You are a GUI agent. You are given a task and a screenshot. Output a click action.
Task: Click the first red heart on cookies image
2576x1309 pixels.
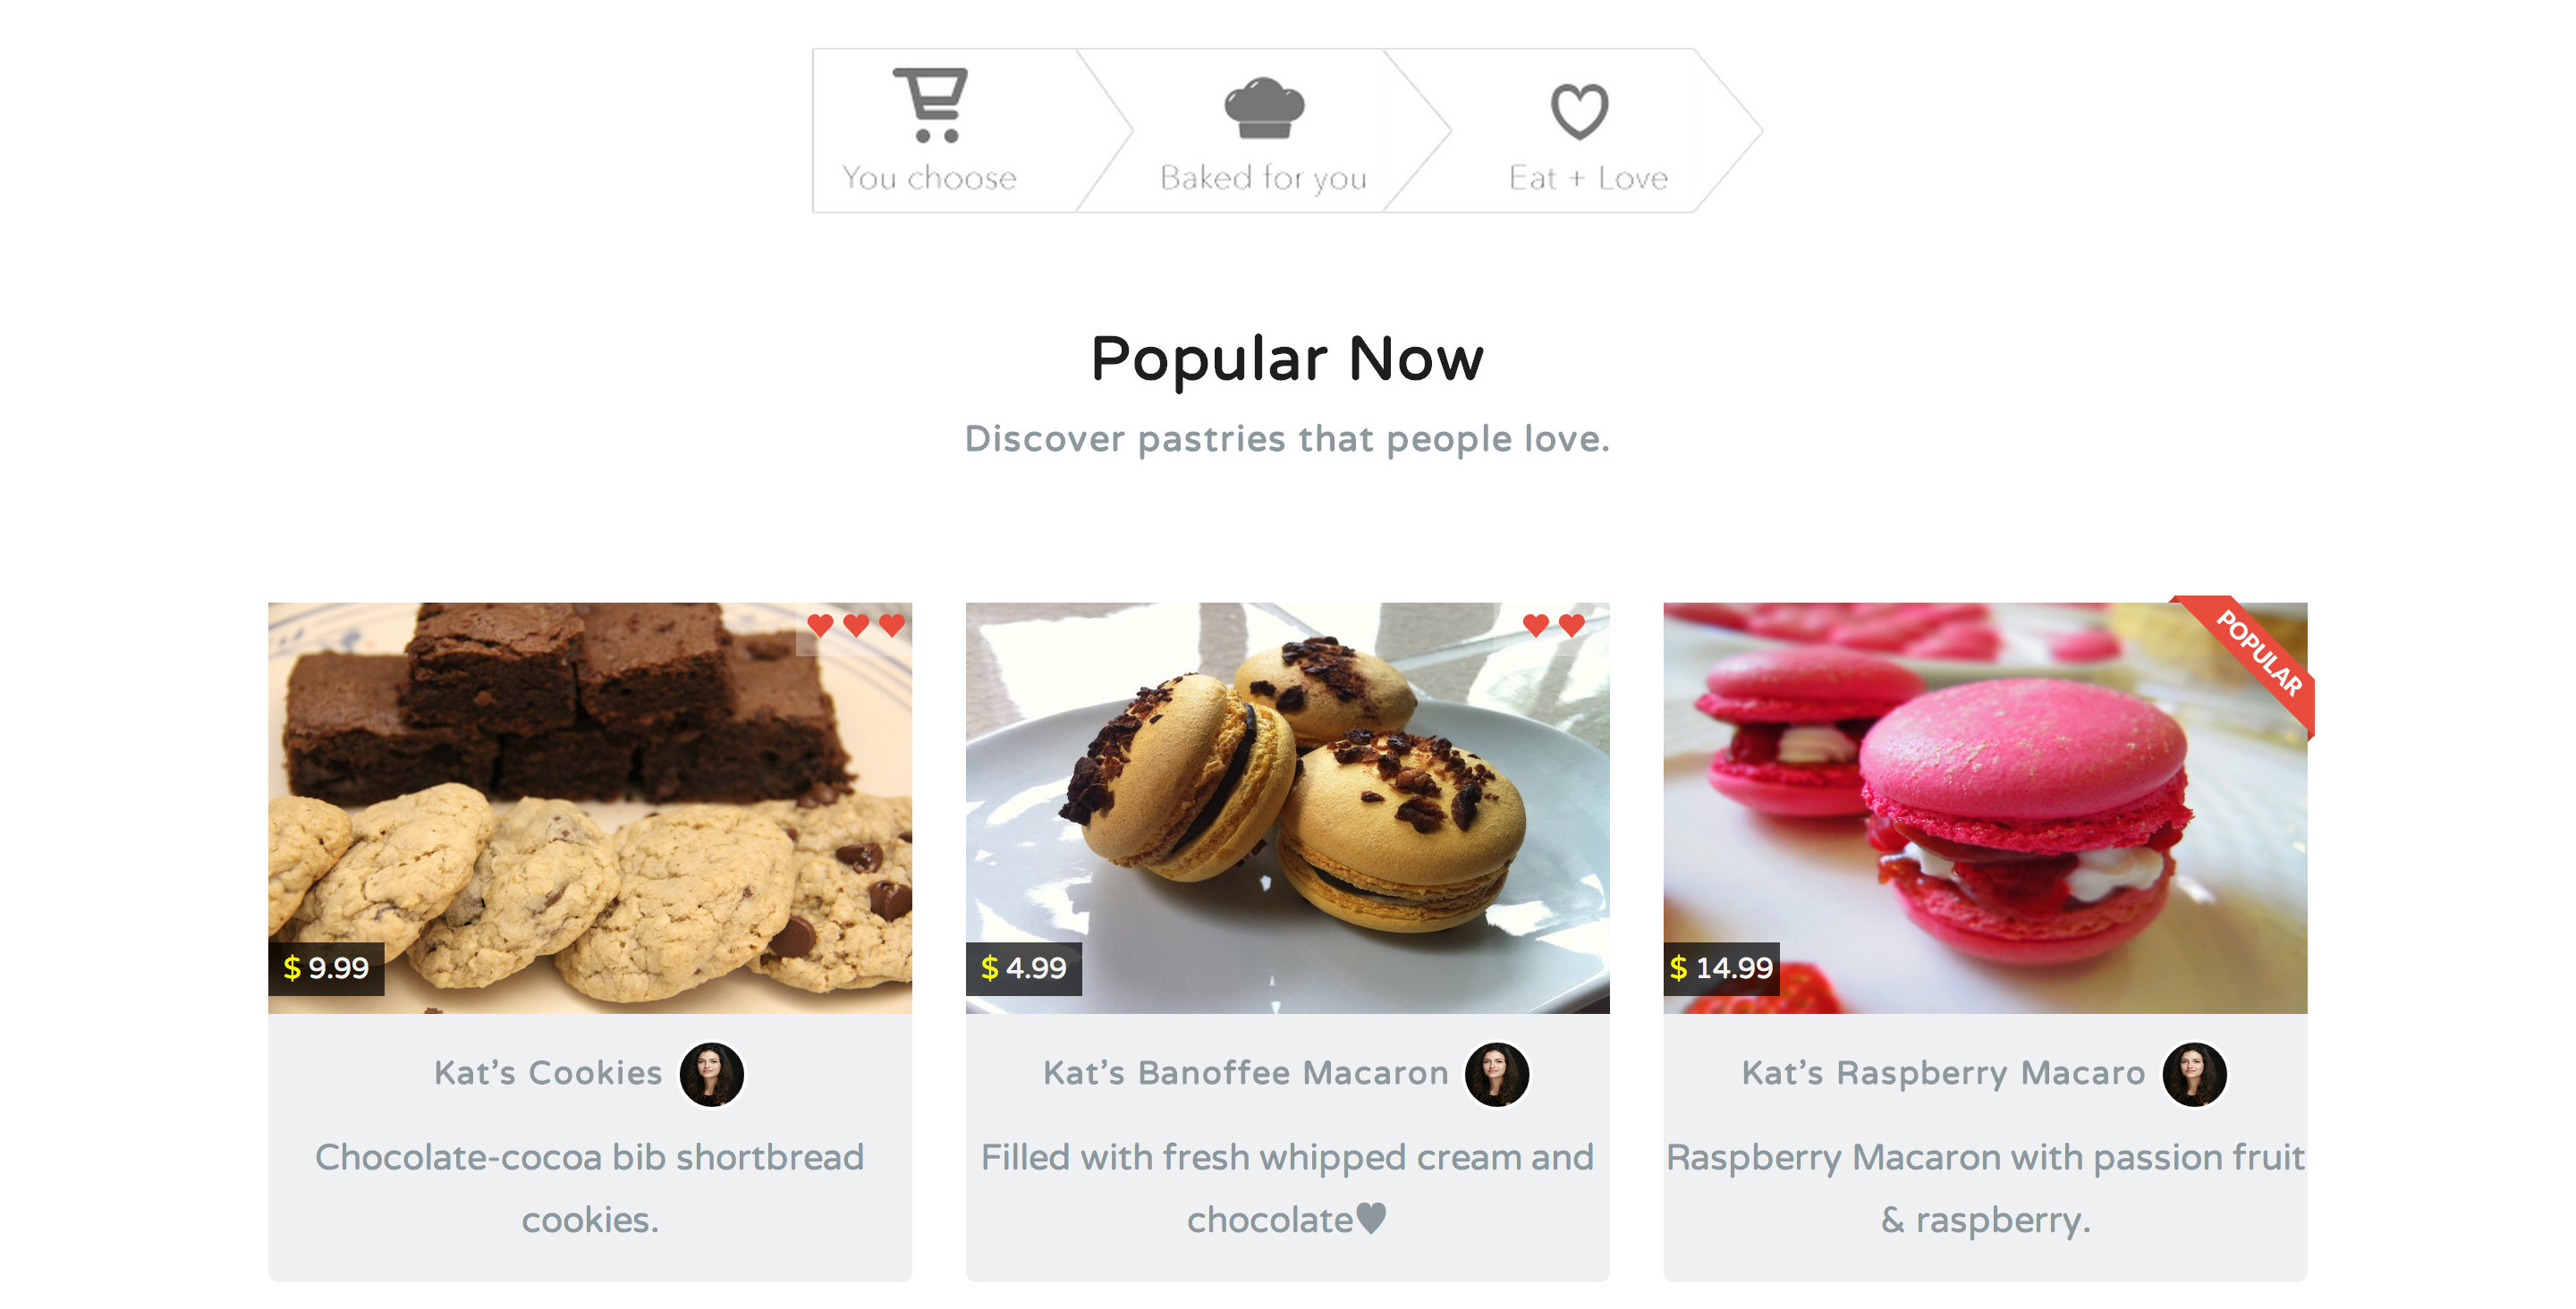coord(820,625)
